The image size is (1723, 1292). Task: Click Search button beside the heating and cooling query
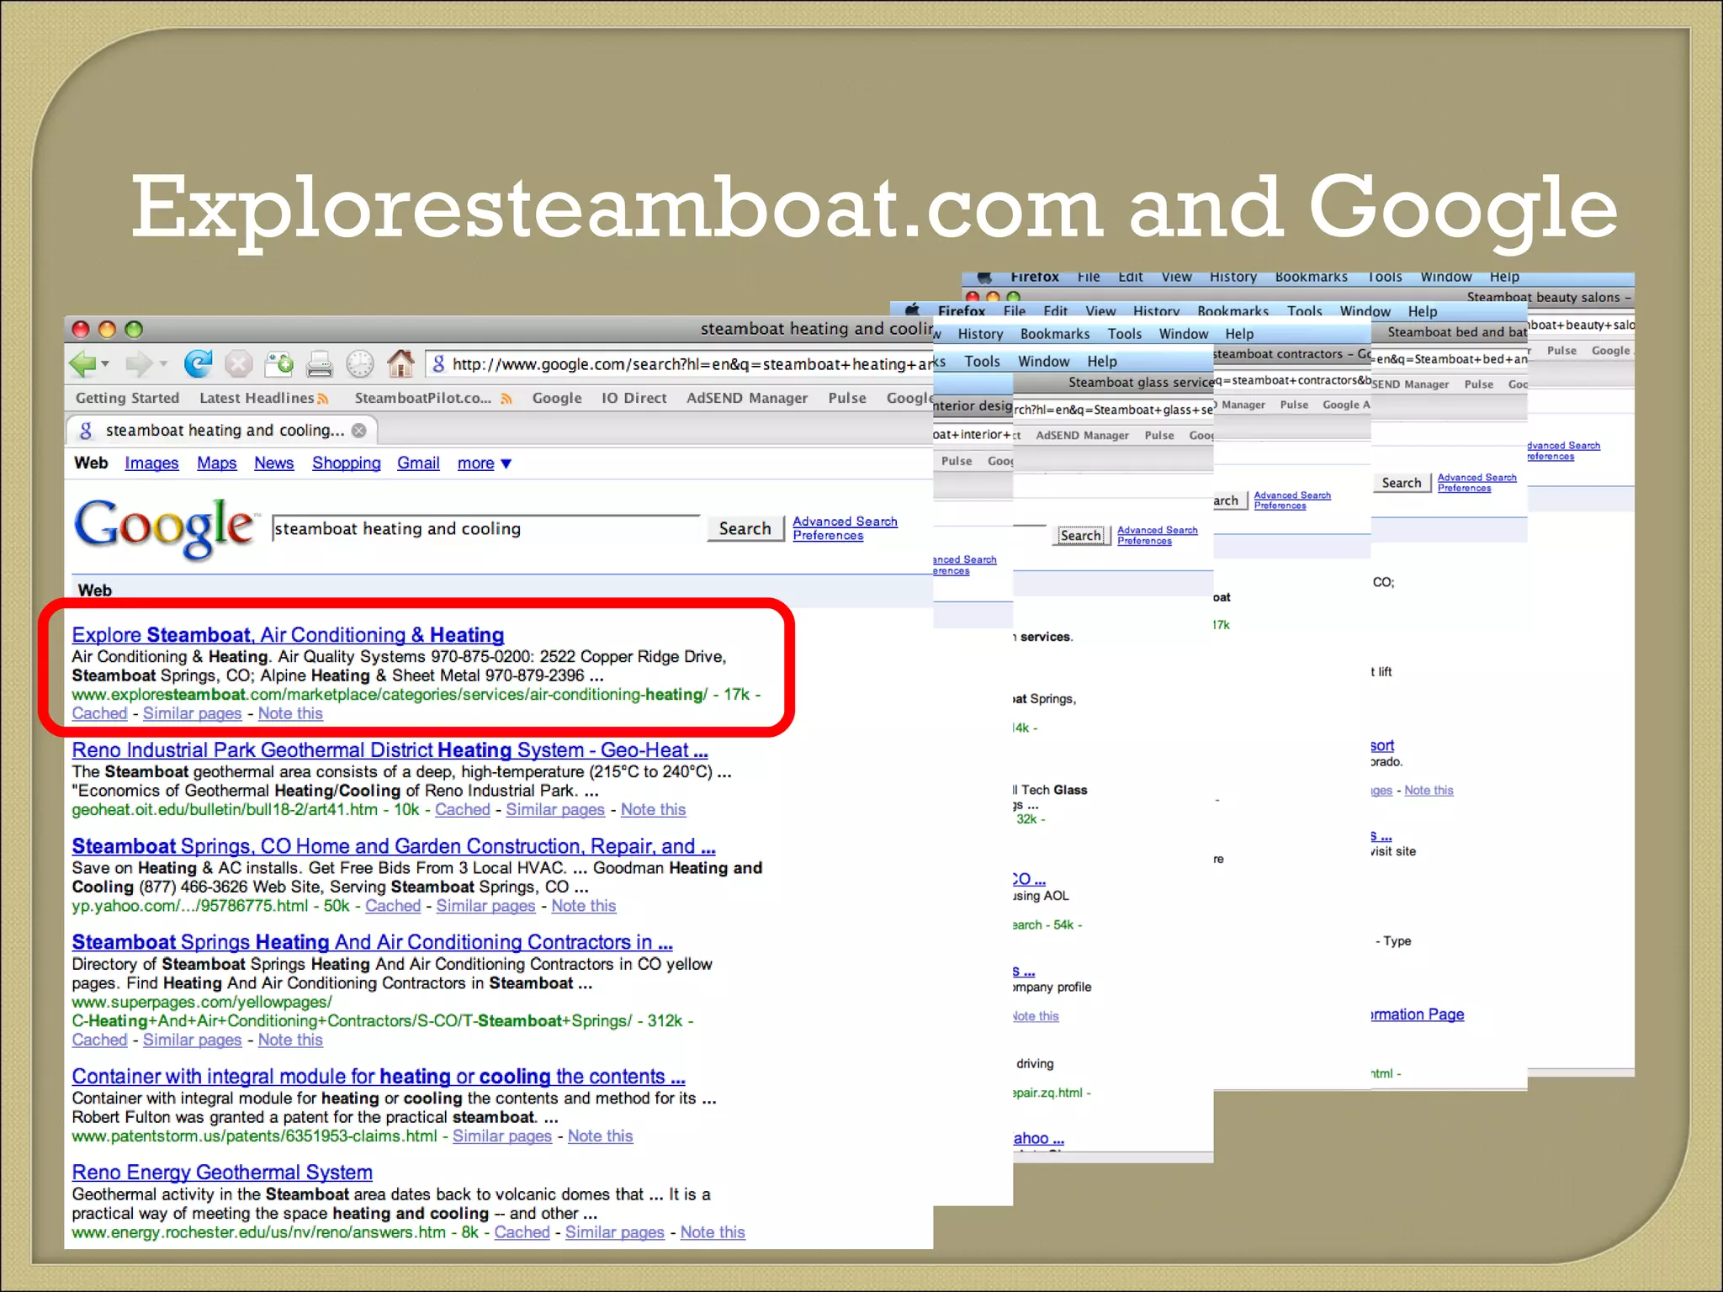click(x=745, y=528)
